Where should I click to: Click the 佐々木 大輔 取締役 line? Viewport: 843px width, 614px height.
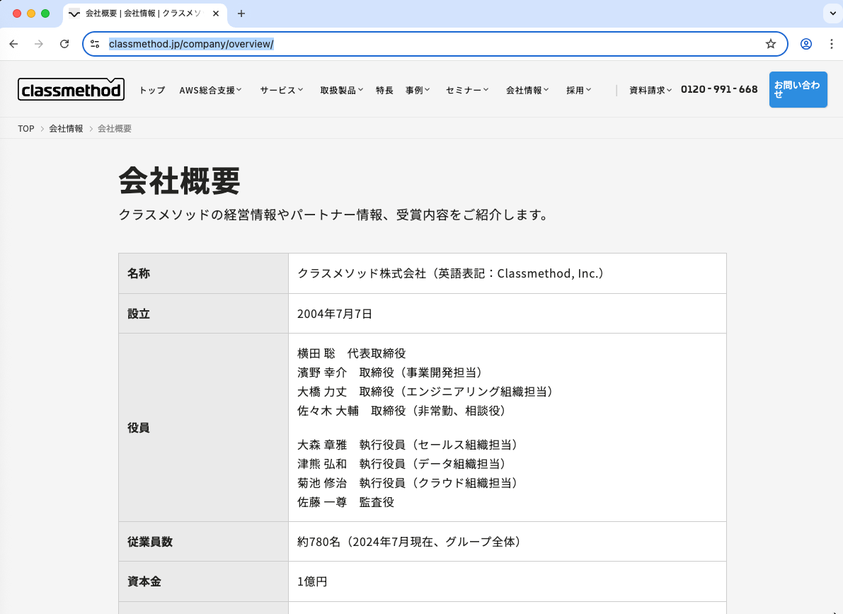[x=403, y=411]
